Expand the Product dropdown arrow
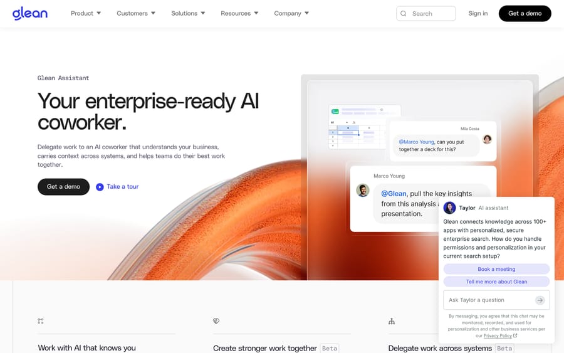Viewport: 564px width, 353px height. [98, 13]
